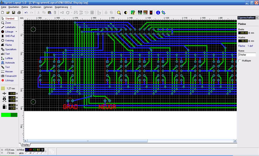The image size is (259, 156).
Task: Click the Save file toolbar icon
Action: pos(13,13)
